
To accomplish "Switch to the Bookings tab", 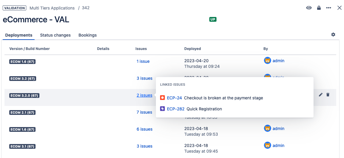I will 87,35.
